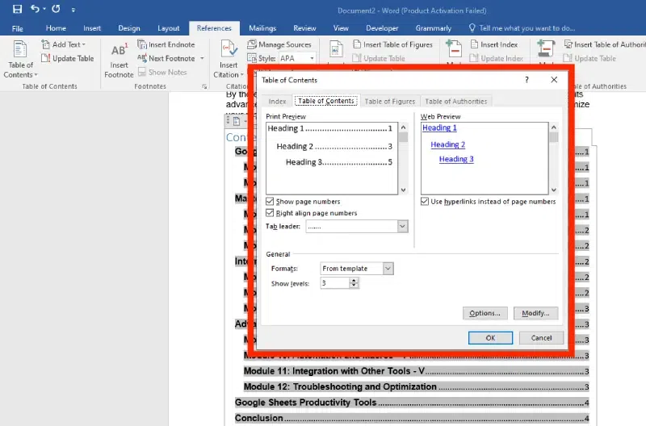Open the Developer ribbon tab

click(382, 28)
